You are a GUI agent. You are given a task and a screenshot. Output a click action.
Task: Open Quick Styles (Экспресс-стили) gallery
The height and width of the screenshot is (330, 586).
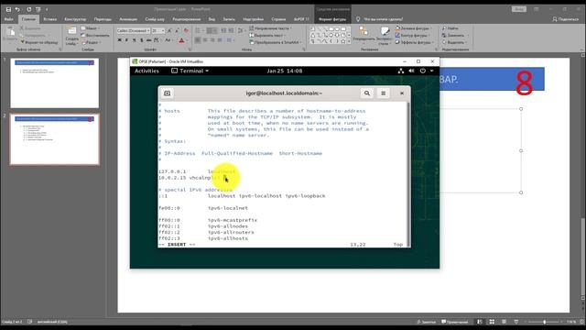point(384,36)
